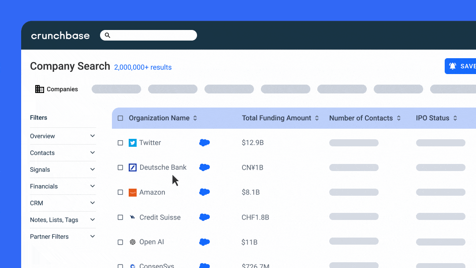Check the Twitter row checkbox

click(x=120, y=143)
